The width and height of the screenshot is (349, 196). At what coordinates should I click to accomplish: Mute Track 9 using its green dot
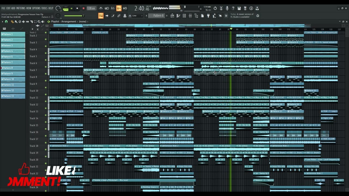point(46,87)
